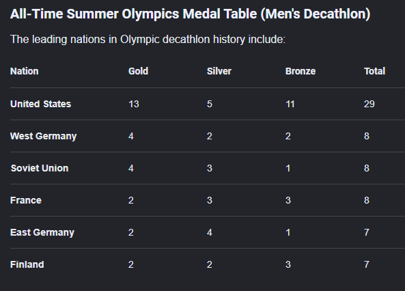Click the Nation column header

coord(25,71)
